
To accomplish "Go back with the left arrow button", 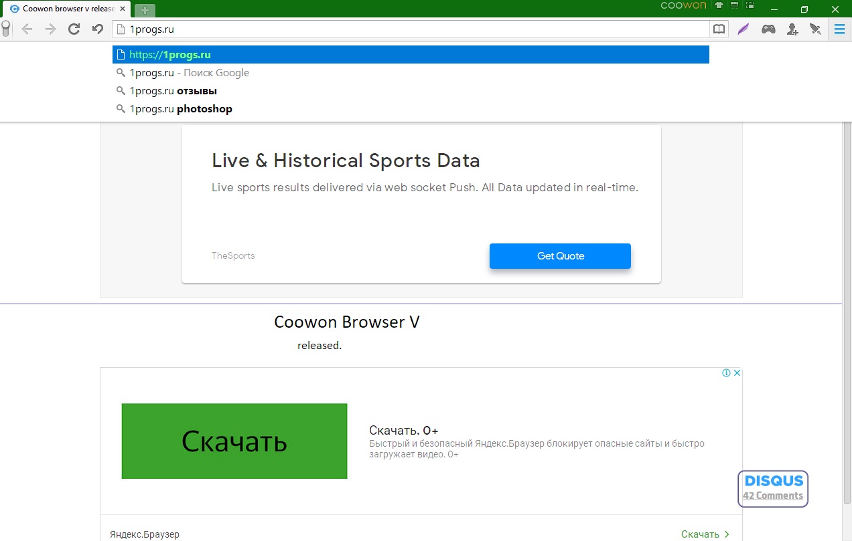I will (x=27, y=29).
